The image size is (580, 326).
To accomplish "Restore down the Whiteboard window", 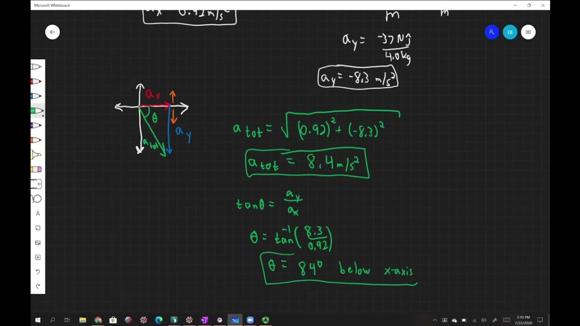I will (529, 5).
